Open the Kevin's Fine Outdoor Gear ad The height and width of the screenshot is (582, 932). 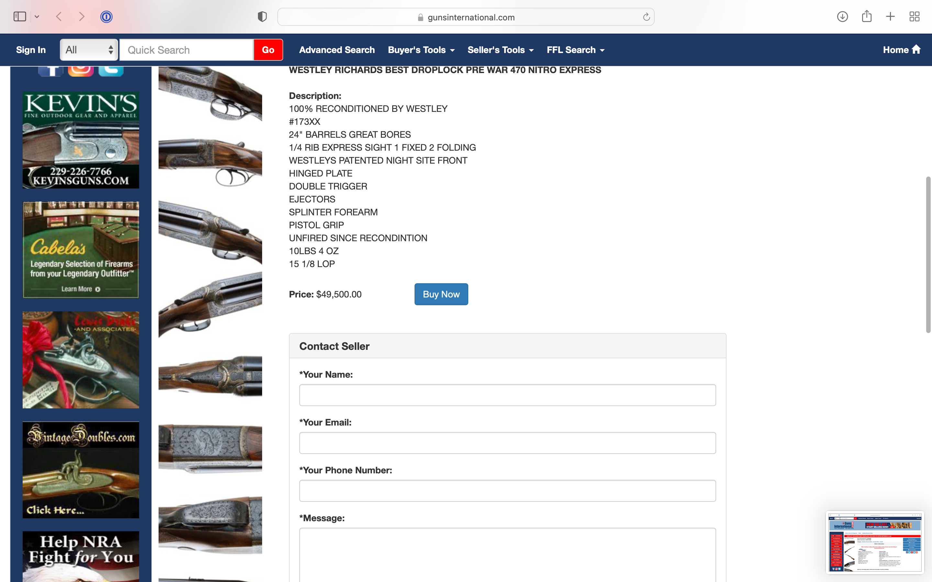(81, 140)
